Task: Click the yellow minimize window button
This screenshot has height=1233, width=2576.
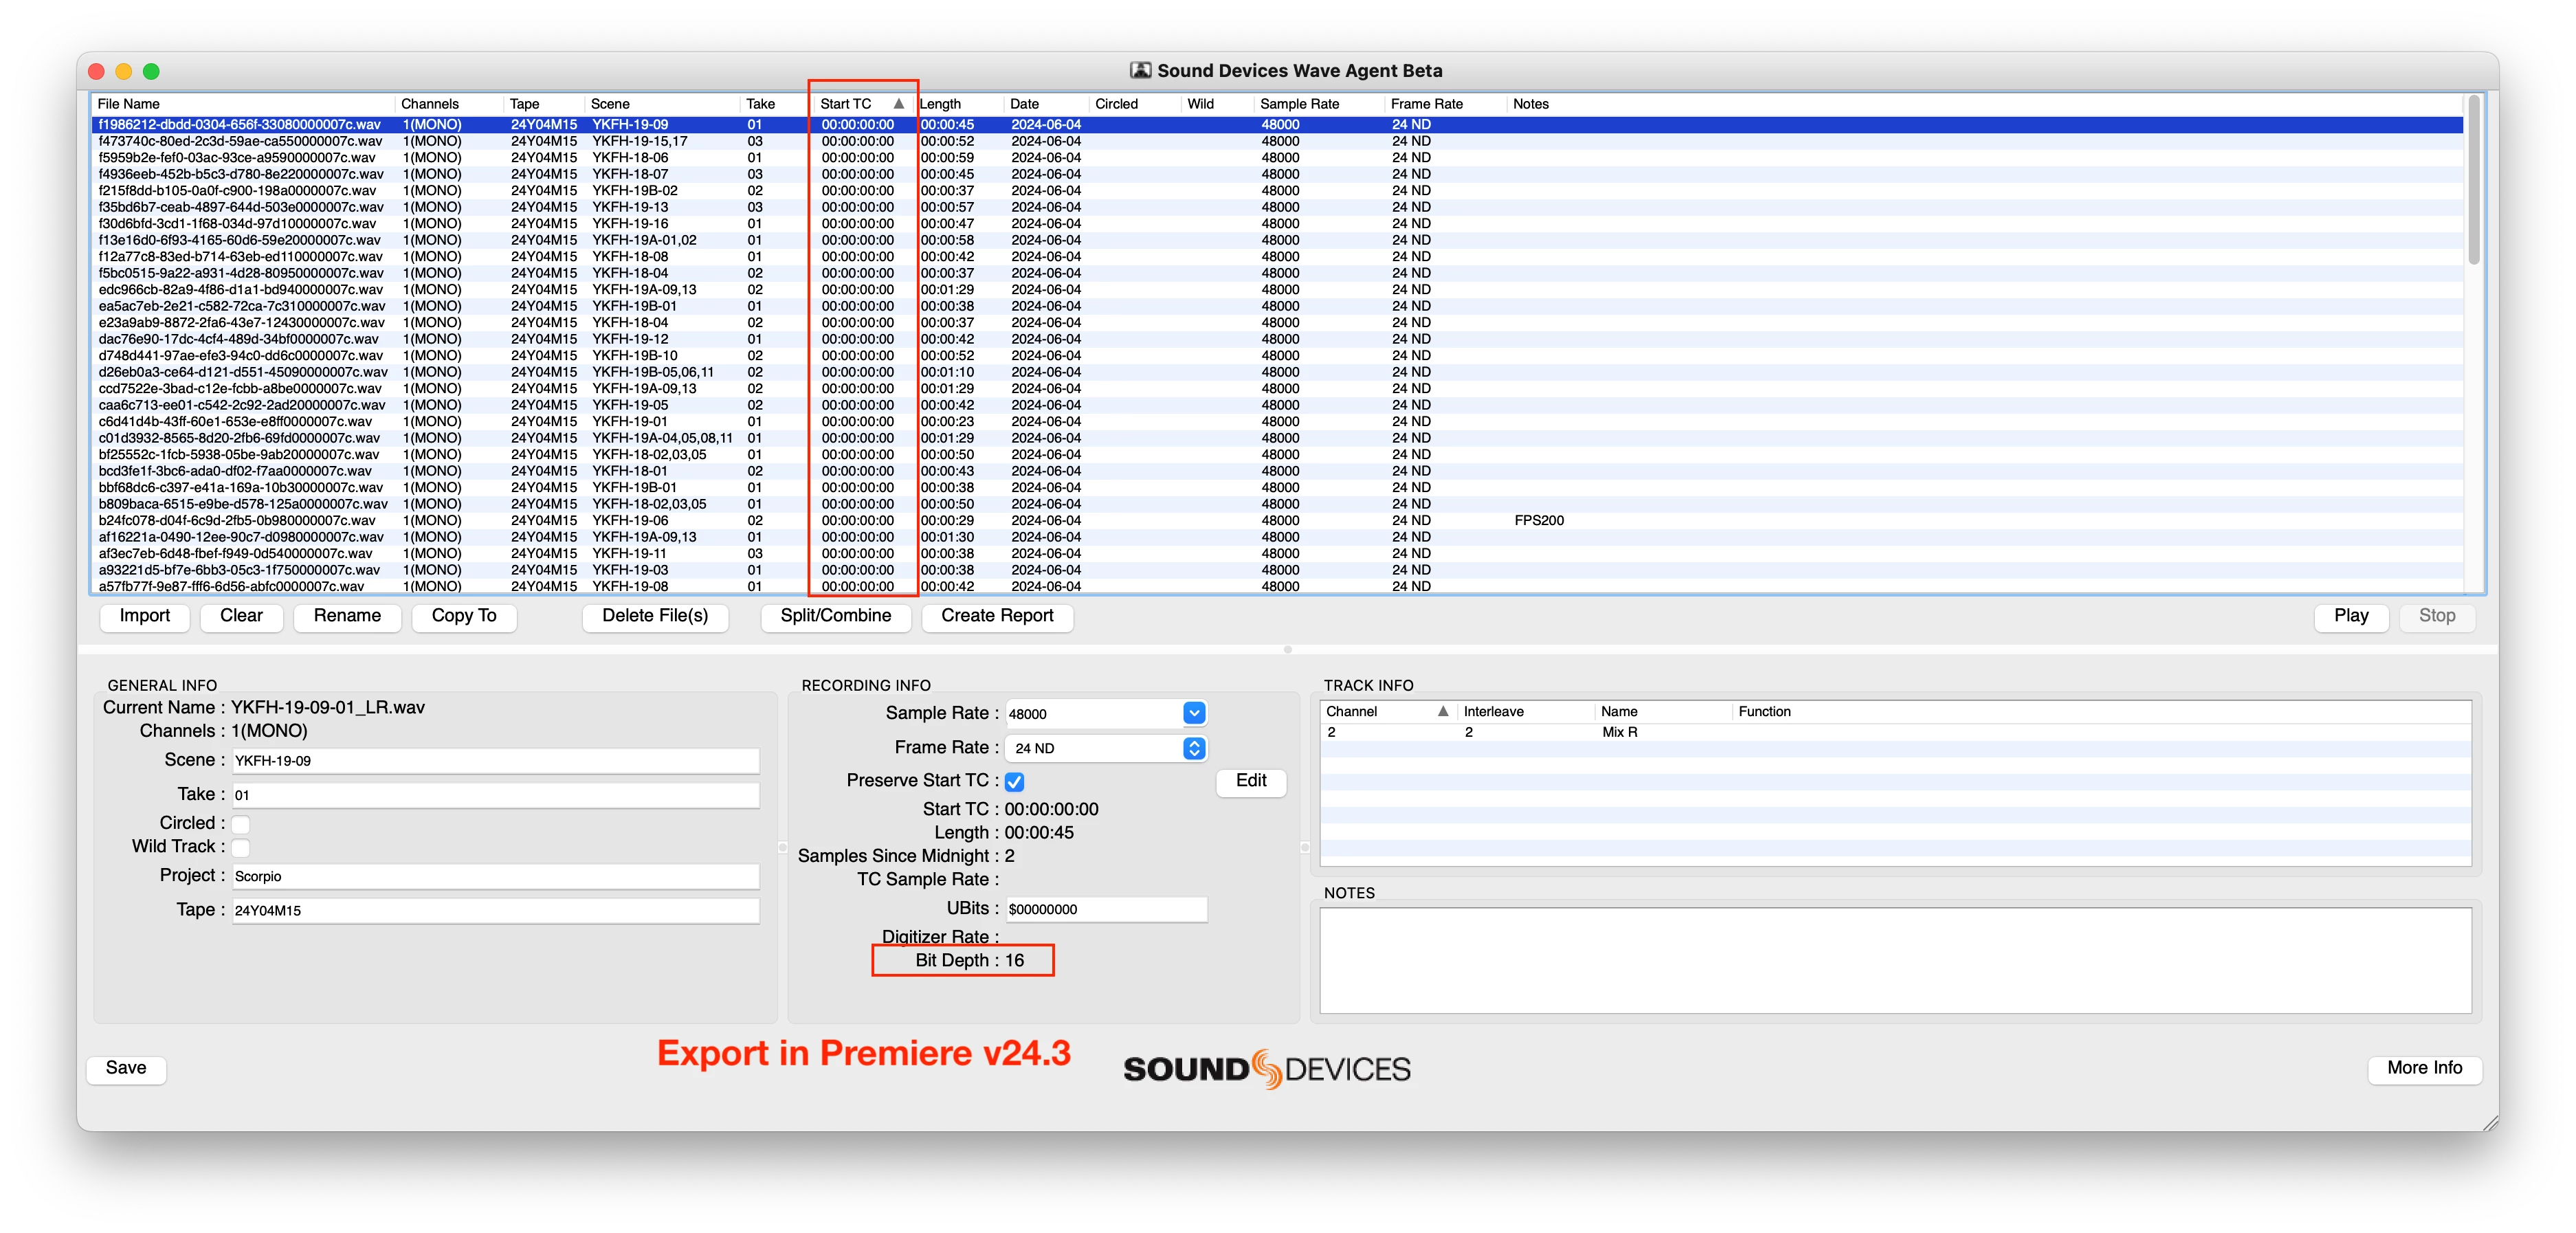Action: [x=124, y=71]
